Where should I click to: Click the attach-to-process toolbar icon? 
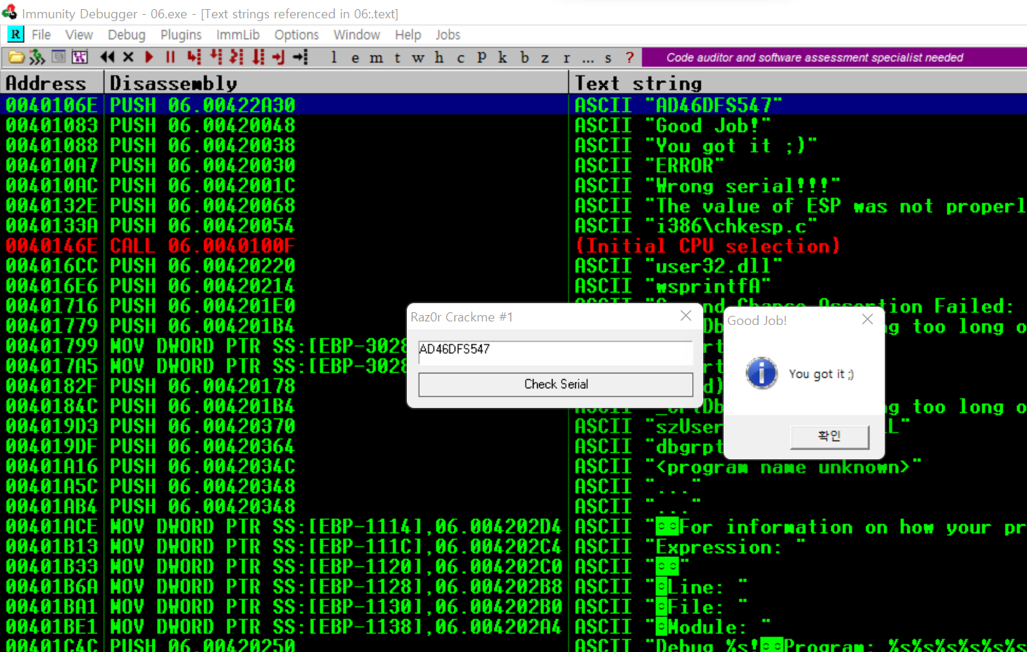(37, 57)
